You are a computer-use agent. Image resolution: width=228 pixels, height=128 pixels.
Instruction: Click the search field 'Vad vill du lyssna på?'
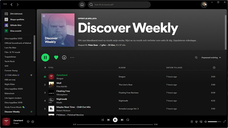(x=119, y=5)
